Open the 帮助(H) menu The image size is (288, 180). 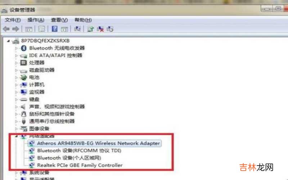[83, 20]
